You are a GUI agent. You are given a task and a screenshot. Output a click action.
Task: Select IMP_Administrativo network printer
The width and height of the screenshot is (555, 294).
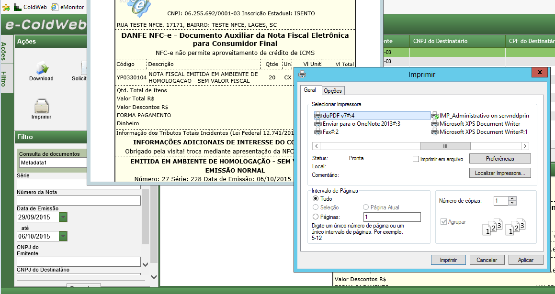[484, 116]
